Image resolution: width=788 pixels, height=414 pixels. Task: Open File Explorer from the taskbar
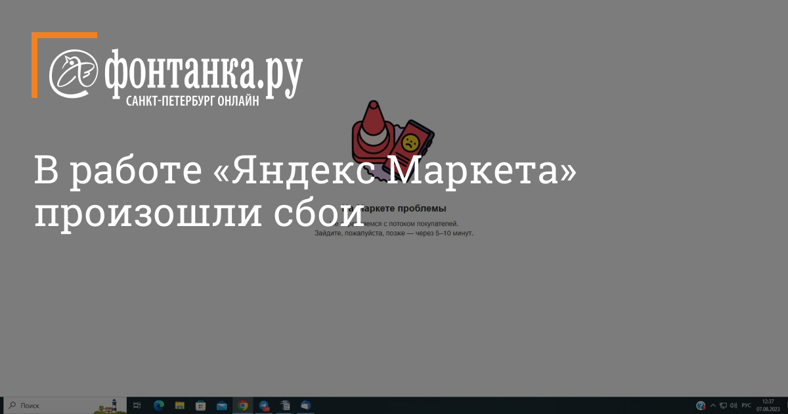coord(179,405)
